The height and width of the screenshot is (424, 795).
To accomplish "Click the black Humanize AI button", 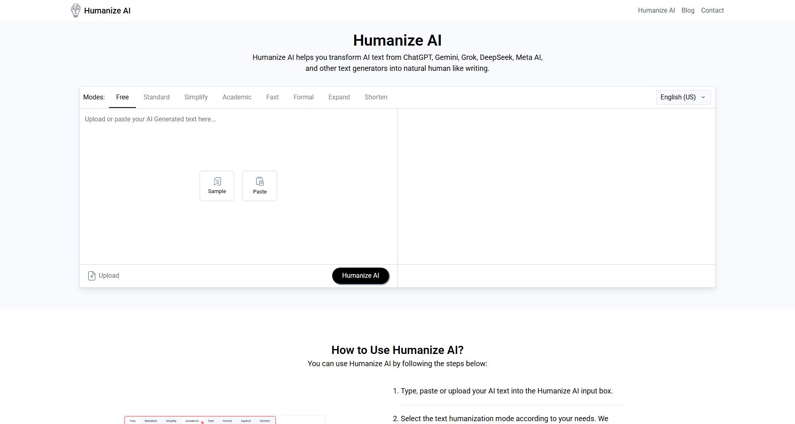I will point(360,276).
